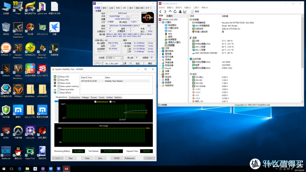Switch to Voltages tab
This screenshot has height=172, width=306.
pos(85,97)
